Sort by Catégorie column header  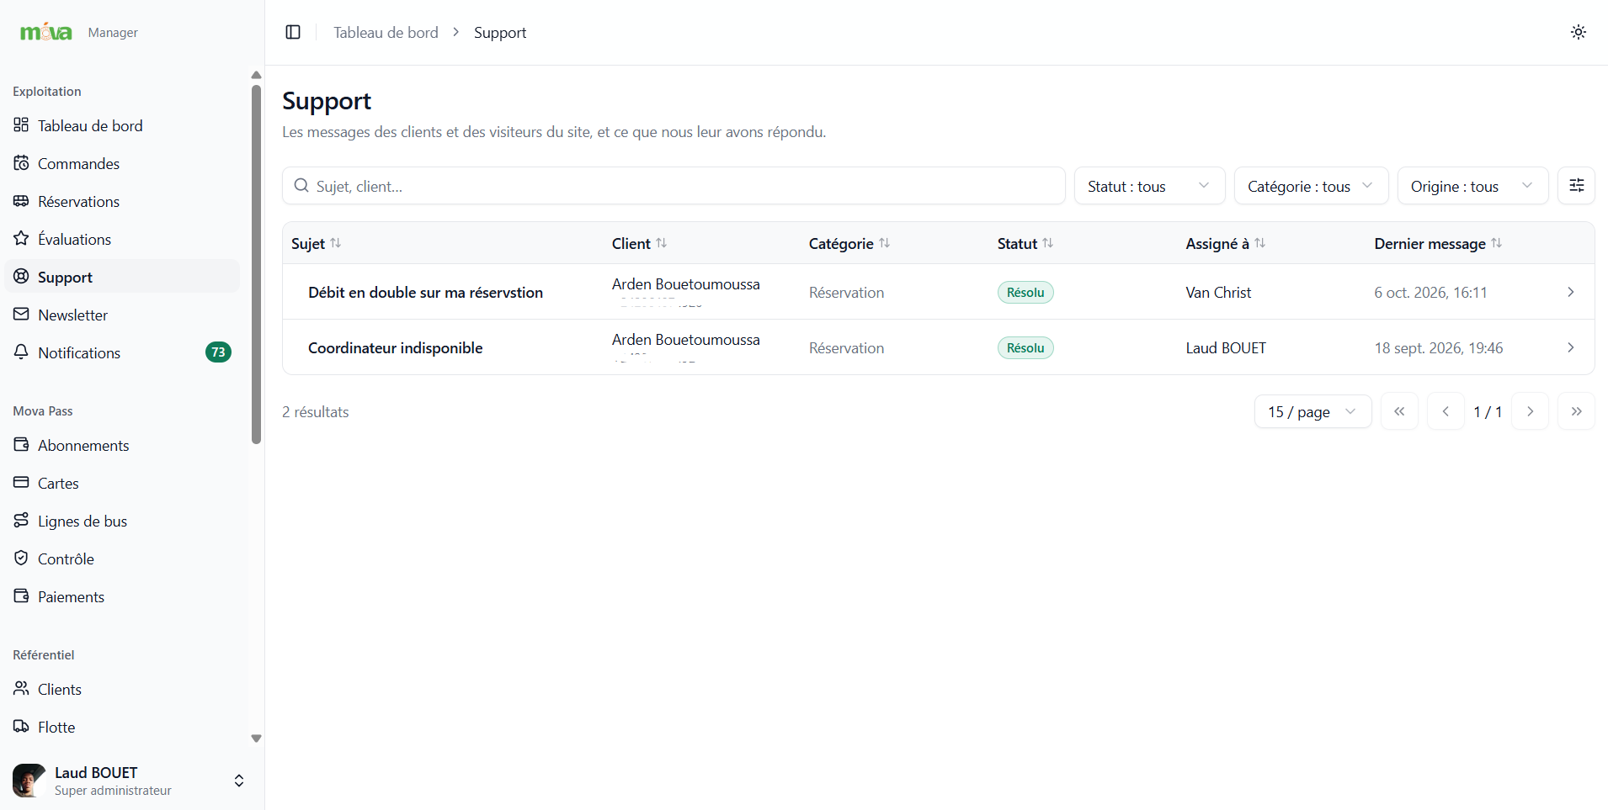(849, 243)
